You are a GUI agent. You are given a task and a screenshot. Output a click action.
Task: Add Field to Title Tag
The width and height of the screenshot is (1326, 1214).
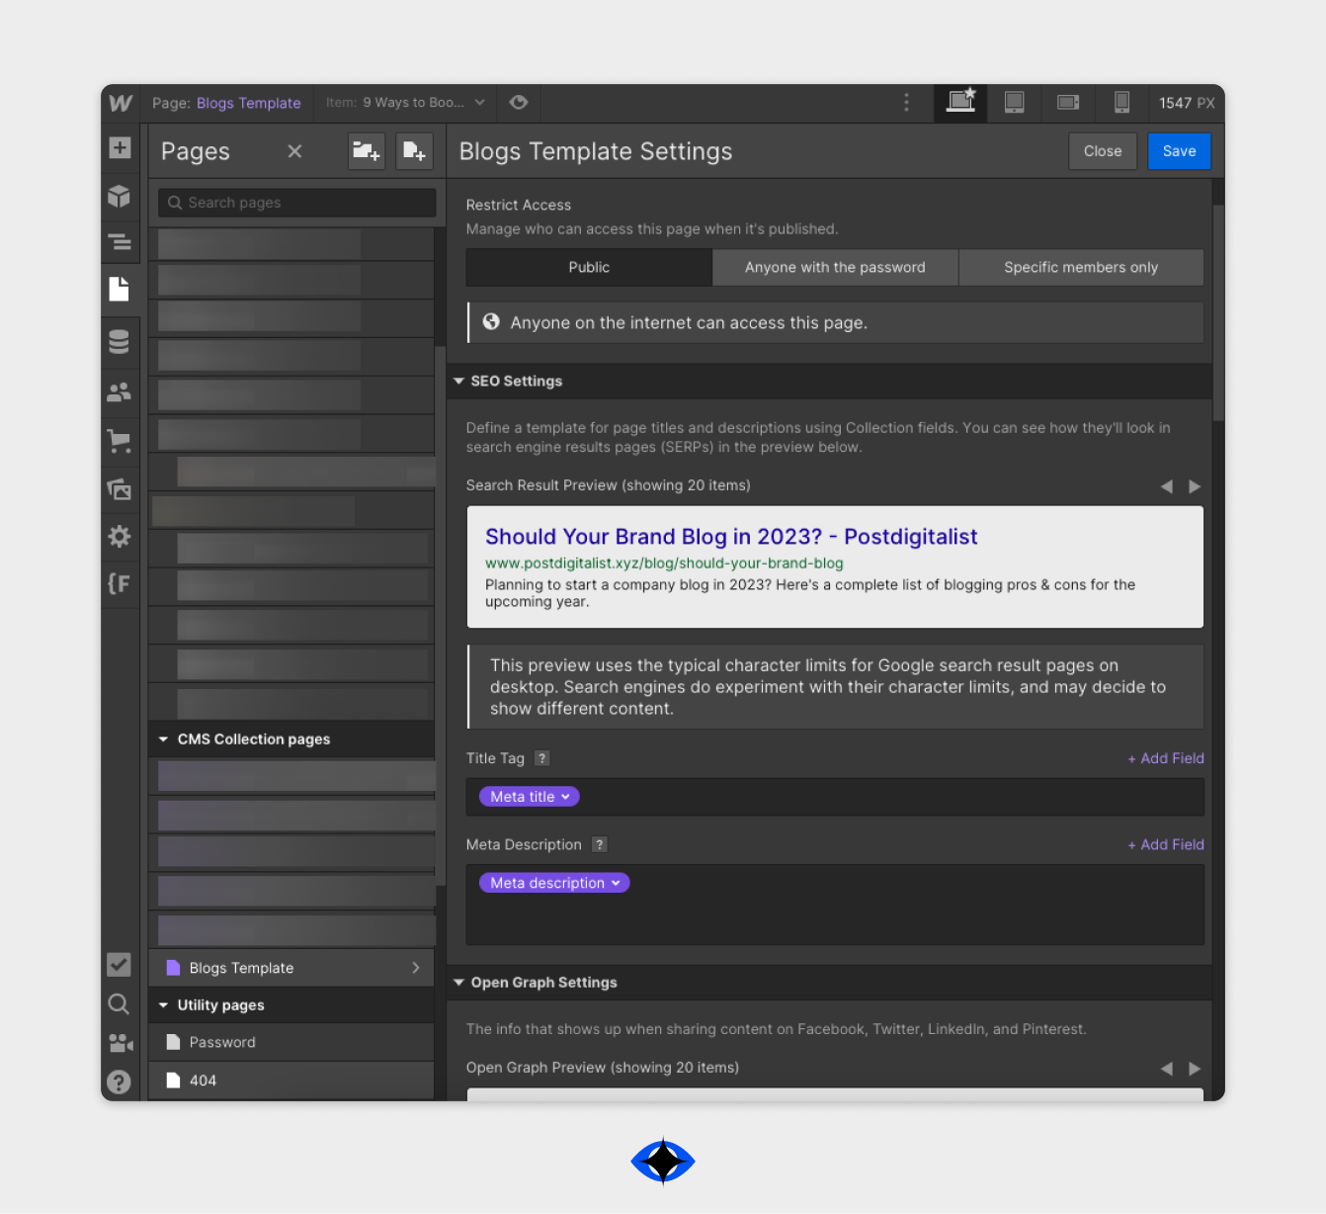tap(1166, 758)
